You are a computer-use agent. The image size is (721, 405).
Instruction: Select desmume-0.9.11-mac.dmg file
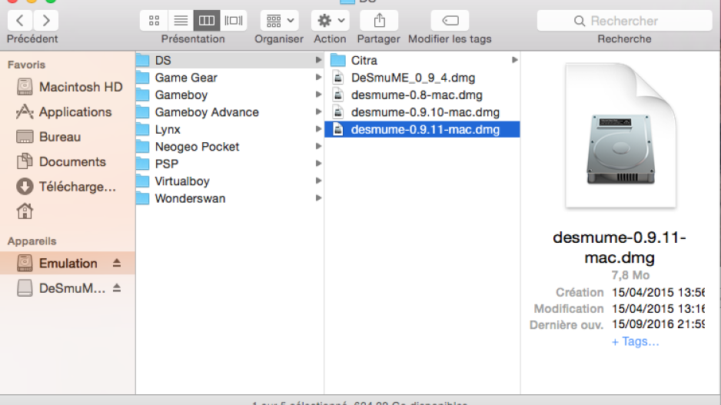(x=422, y=129)
